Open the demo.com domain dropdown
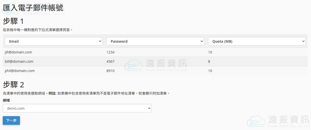 [x=77, y=108]
